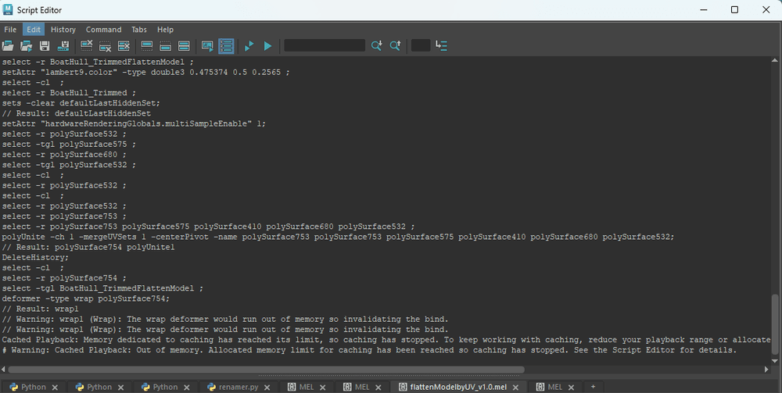The height and width of the screenshot is (393, 782).
Task: Close the flattenModelbyUV_v1.0.mel tab
Action: (x=515, y=388)
